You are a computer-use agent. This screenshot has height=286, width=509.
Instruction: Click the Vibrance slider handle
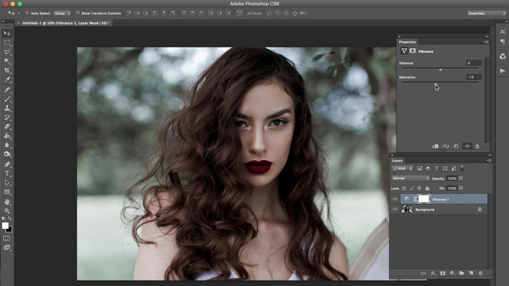pos(440,69)
